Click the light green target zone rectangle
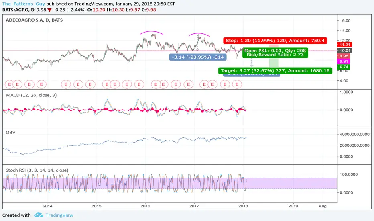 [274, 62]
